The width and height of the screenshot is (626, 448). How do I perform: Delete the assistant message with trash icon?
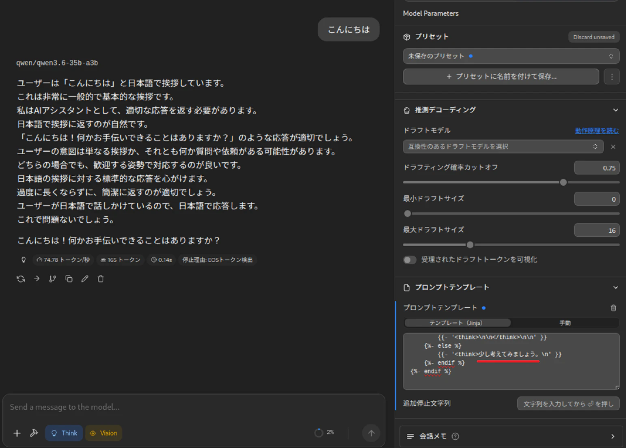[101, 279]
